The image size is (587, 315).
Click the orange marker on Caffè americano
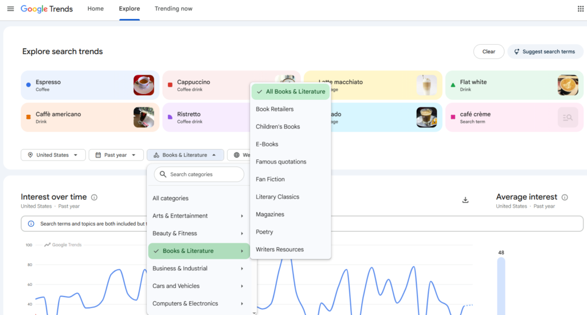coord(29,117)
